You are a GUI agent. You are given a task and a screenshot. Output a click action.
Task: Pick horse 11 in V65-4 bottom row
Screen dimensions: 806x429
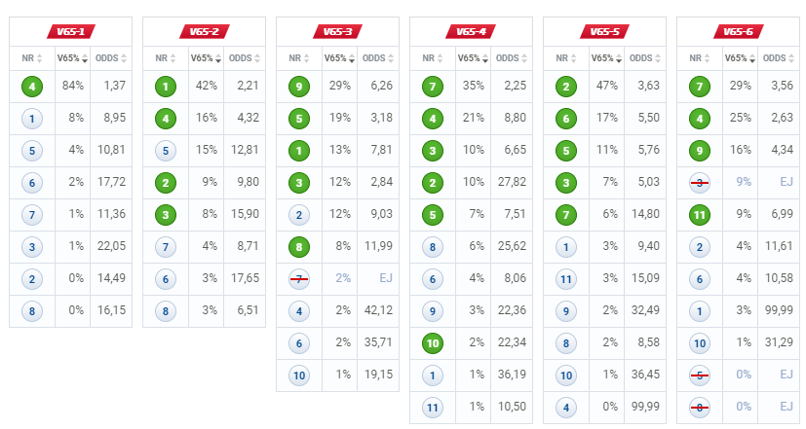coord(433,408)
